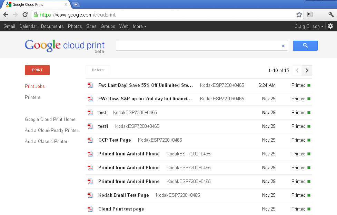This screenshot has width=337, height=215.
Task: Select Print Jobs in the sidebar
Action: coord(35,86)
